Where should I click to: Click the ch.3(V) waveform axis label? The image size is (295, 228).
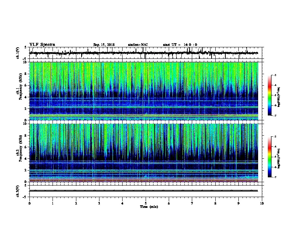(x=18, y=191)
